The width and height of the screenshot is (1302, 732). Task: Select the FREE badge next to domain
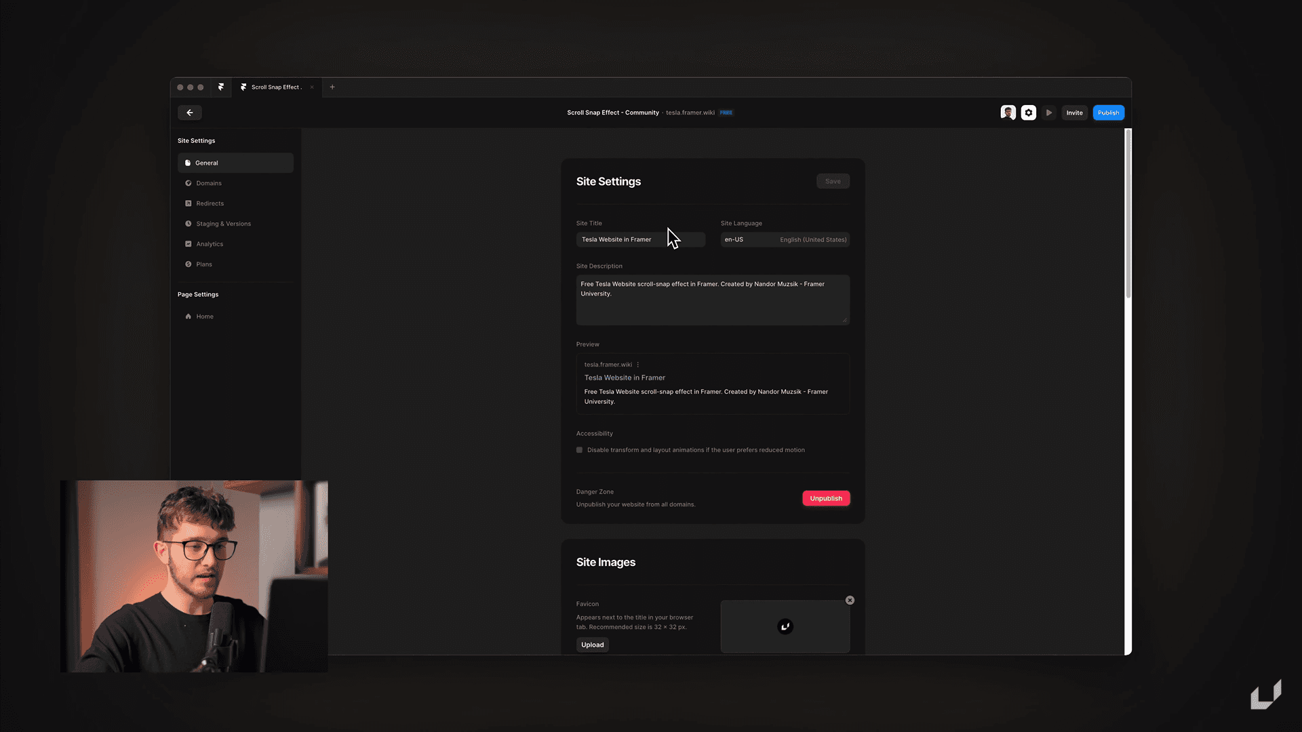[726, 113]
